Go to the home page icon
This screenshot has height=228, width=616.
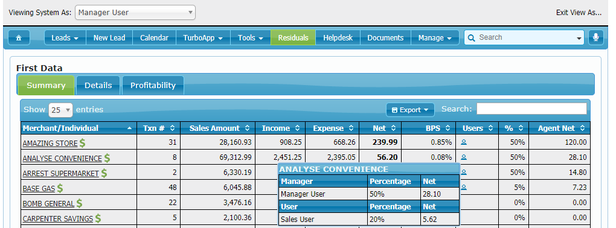[x=19, y=37]
